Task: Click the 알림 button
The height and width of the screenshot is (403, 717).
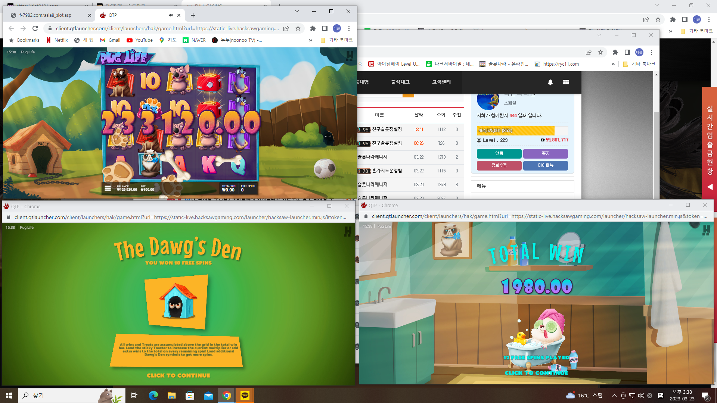Action: coord(499,153)
